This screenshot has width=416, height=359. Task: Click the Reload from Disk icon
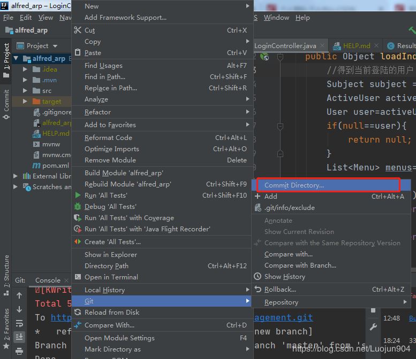tap(78, 313)
